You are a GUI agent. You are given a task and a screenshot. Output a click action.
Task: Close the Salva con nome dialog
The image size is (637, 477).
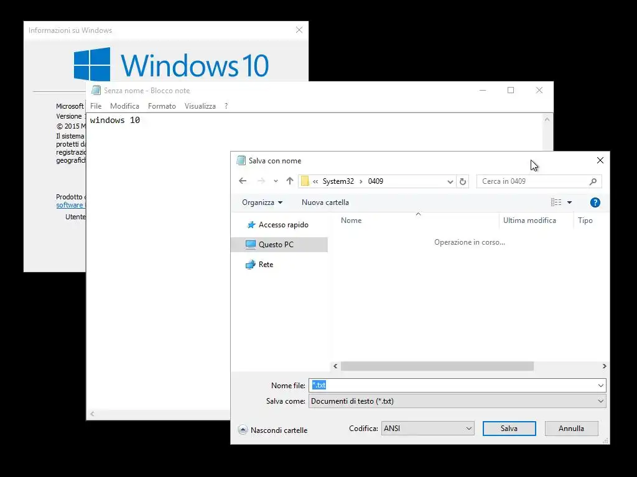pos(600,161)
